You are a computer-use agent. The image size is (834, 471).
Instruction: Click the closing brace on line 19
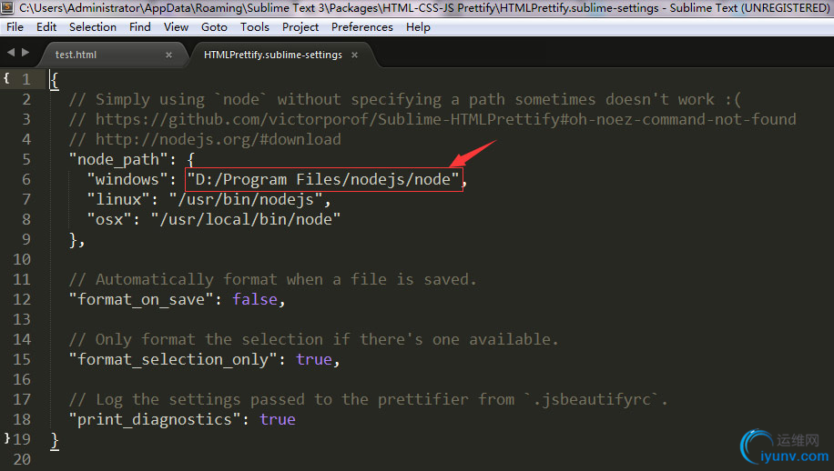pyautogui.click(x=55, y=440)
